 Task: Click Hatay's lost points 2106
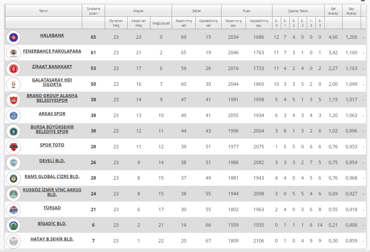[259, 241]
